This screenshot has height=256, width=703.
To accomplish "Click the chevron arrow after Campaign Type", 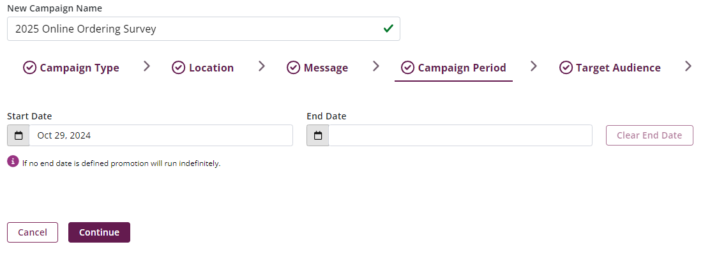I will [x=147, y=66].
